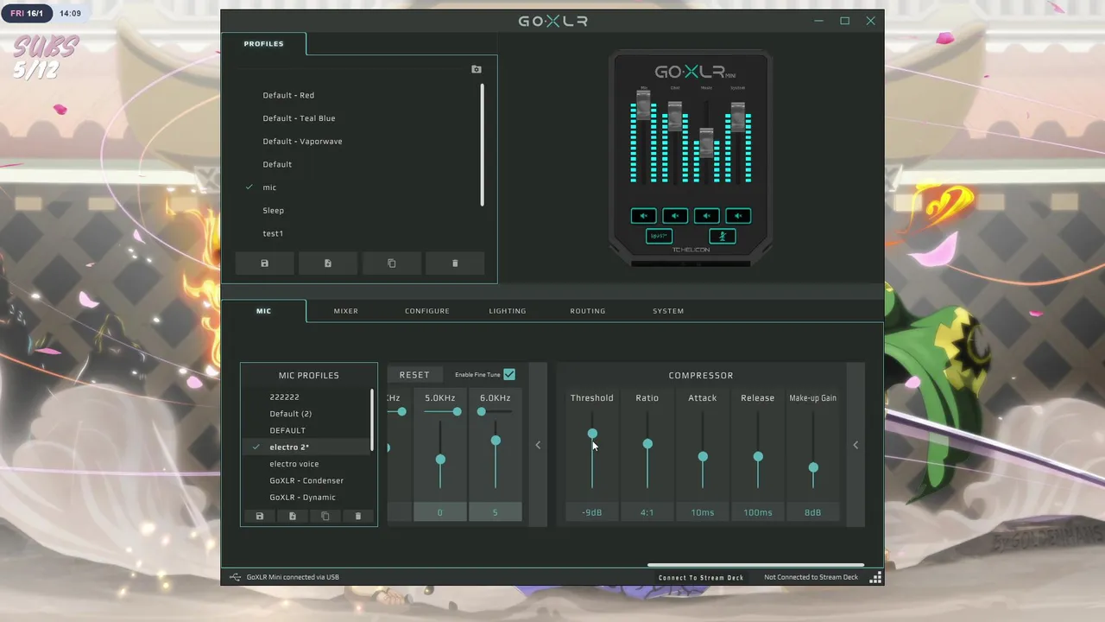
Task: Select the 'Default (2)' mic profile
Action: 291,414
